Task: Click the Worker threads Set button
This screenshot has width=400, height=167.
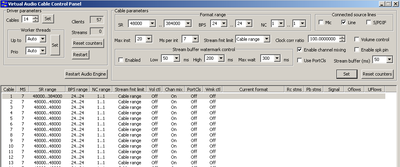Action: 55,45
